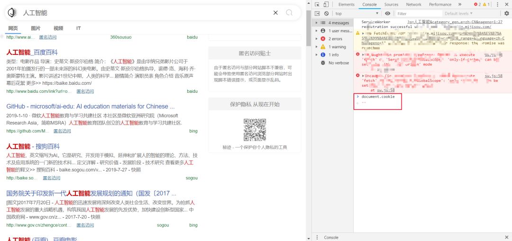Select the 图片 search category tab
Image resolution: width=512 pixels, height=241 pixels.
tap(36, 28)
